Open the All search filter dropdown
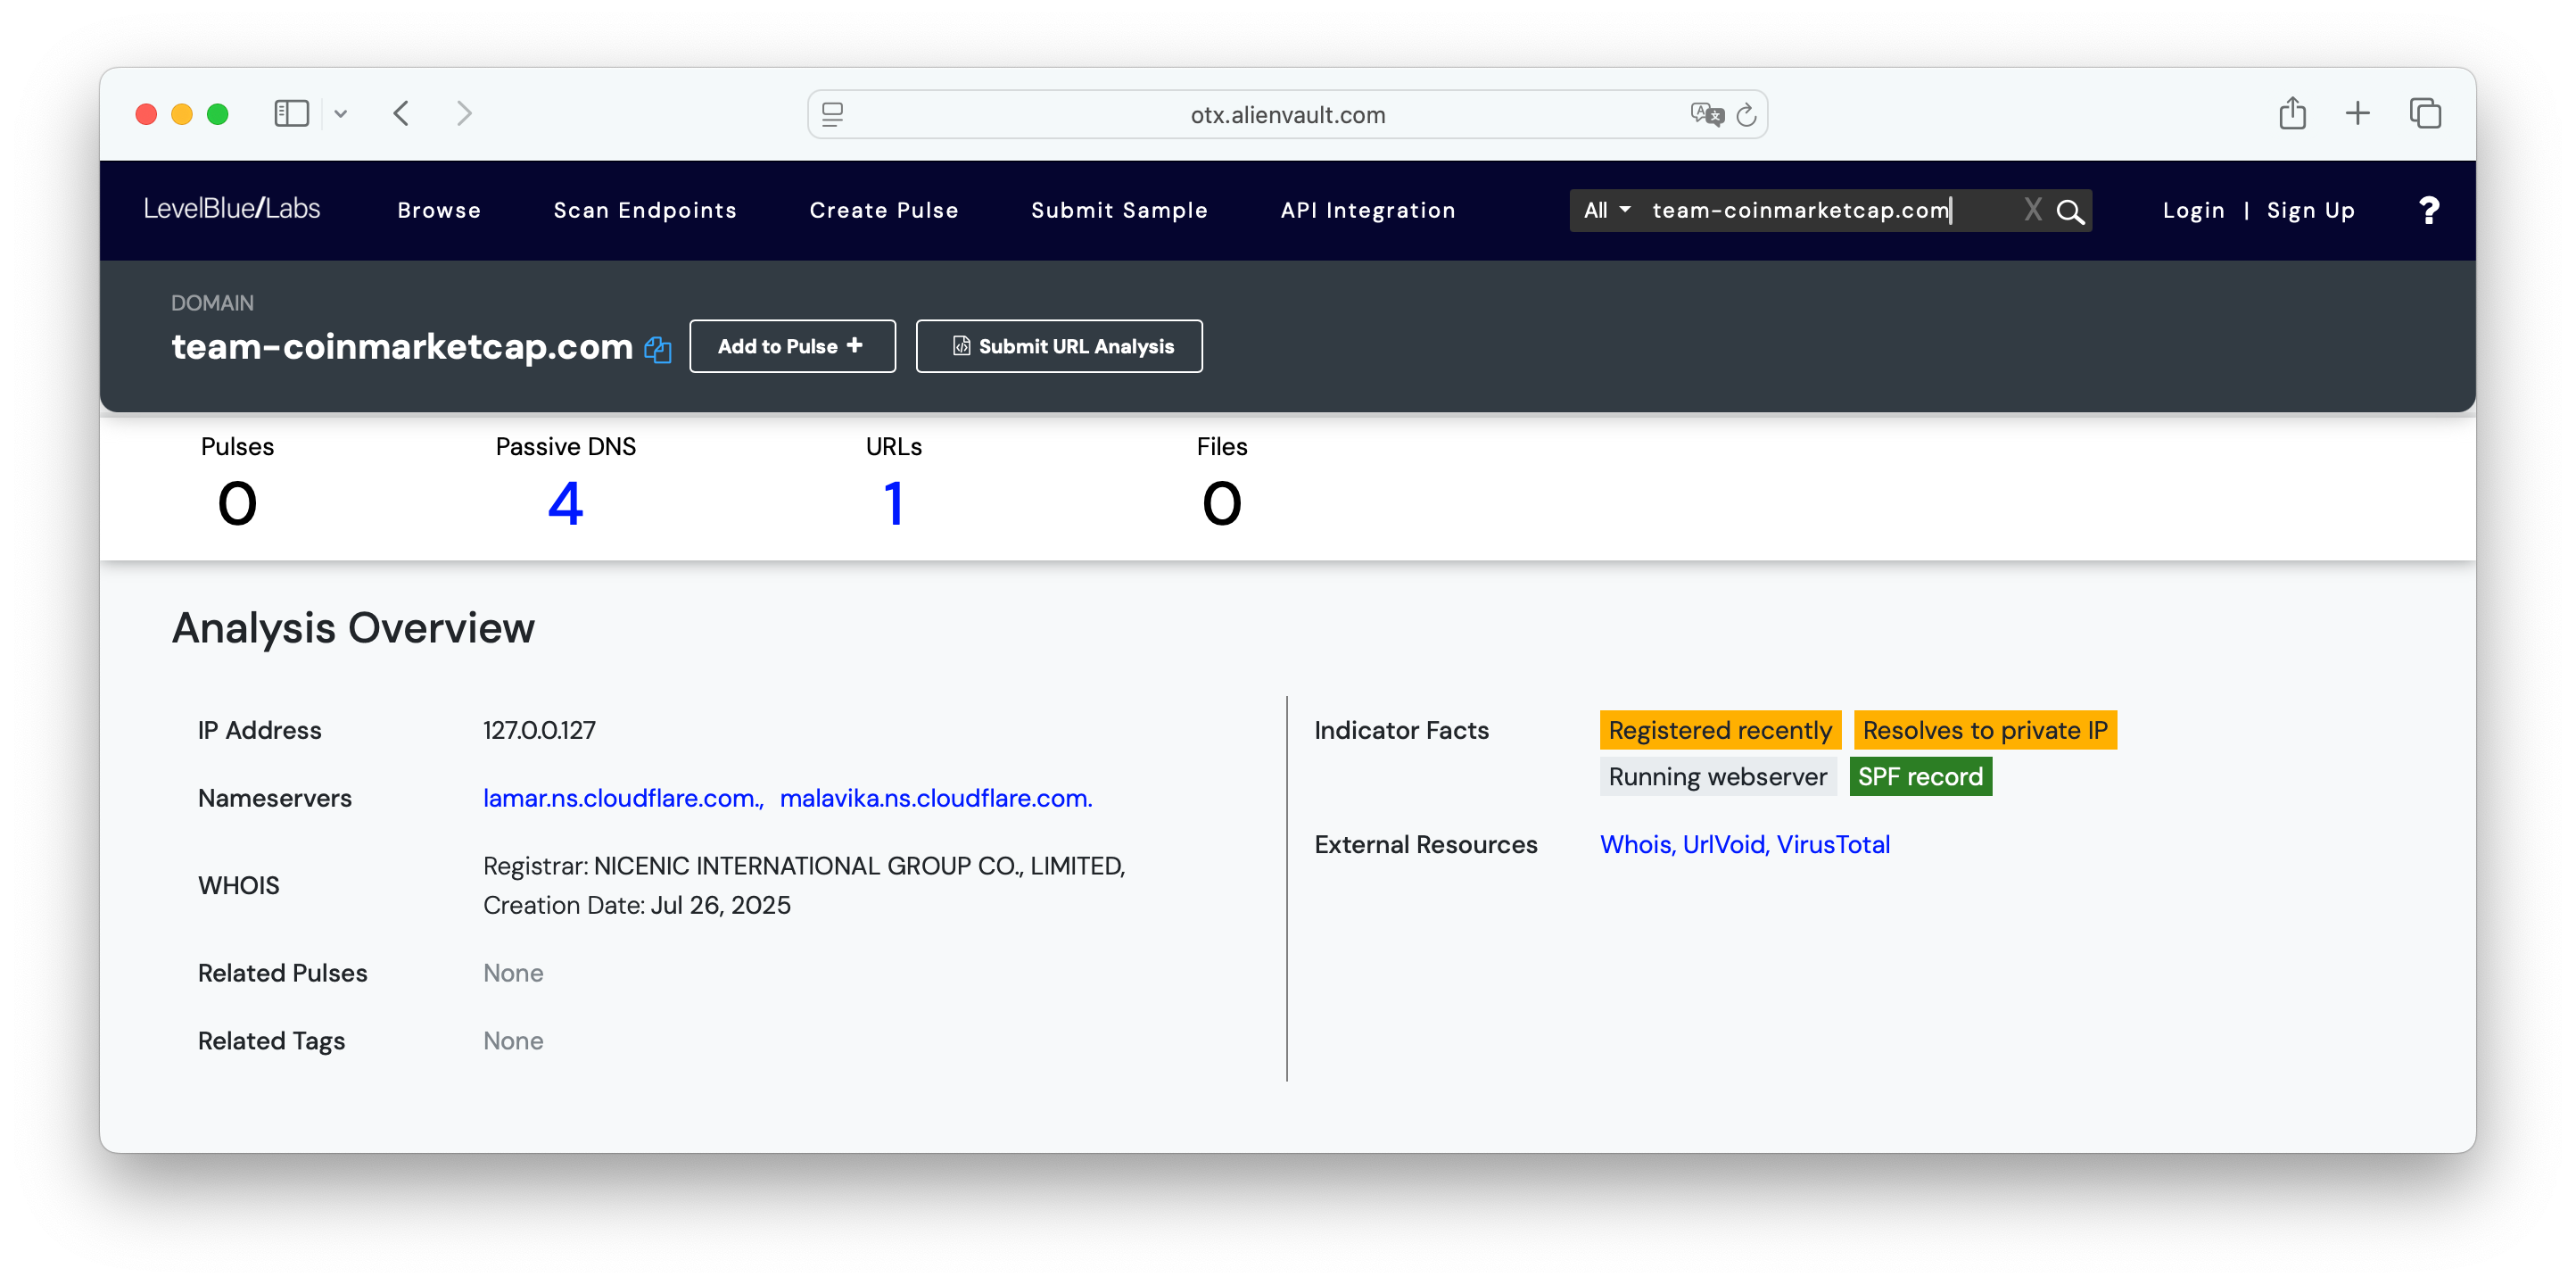The width and height of the screenshot is (2576, 1285). click(1606, 211)
